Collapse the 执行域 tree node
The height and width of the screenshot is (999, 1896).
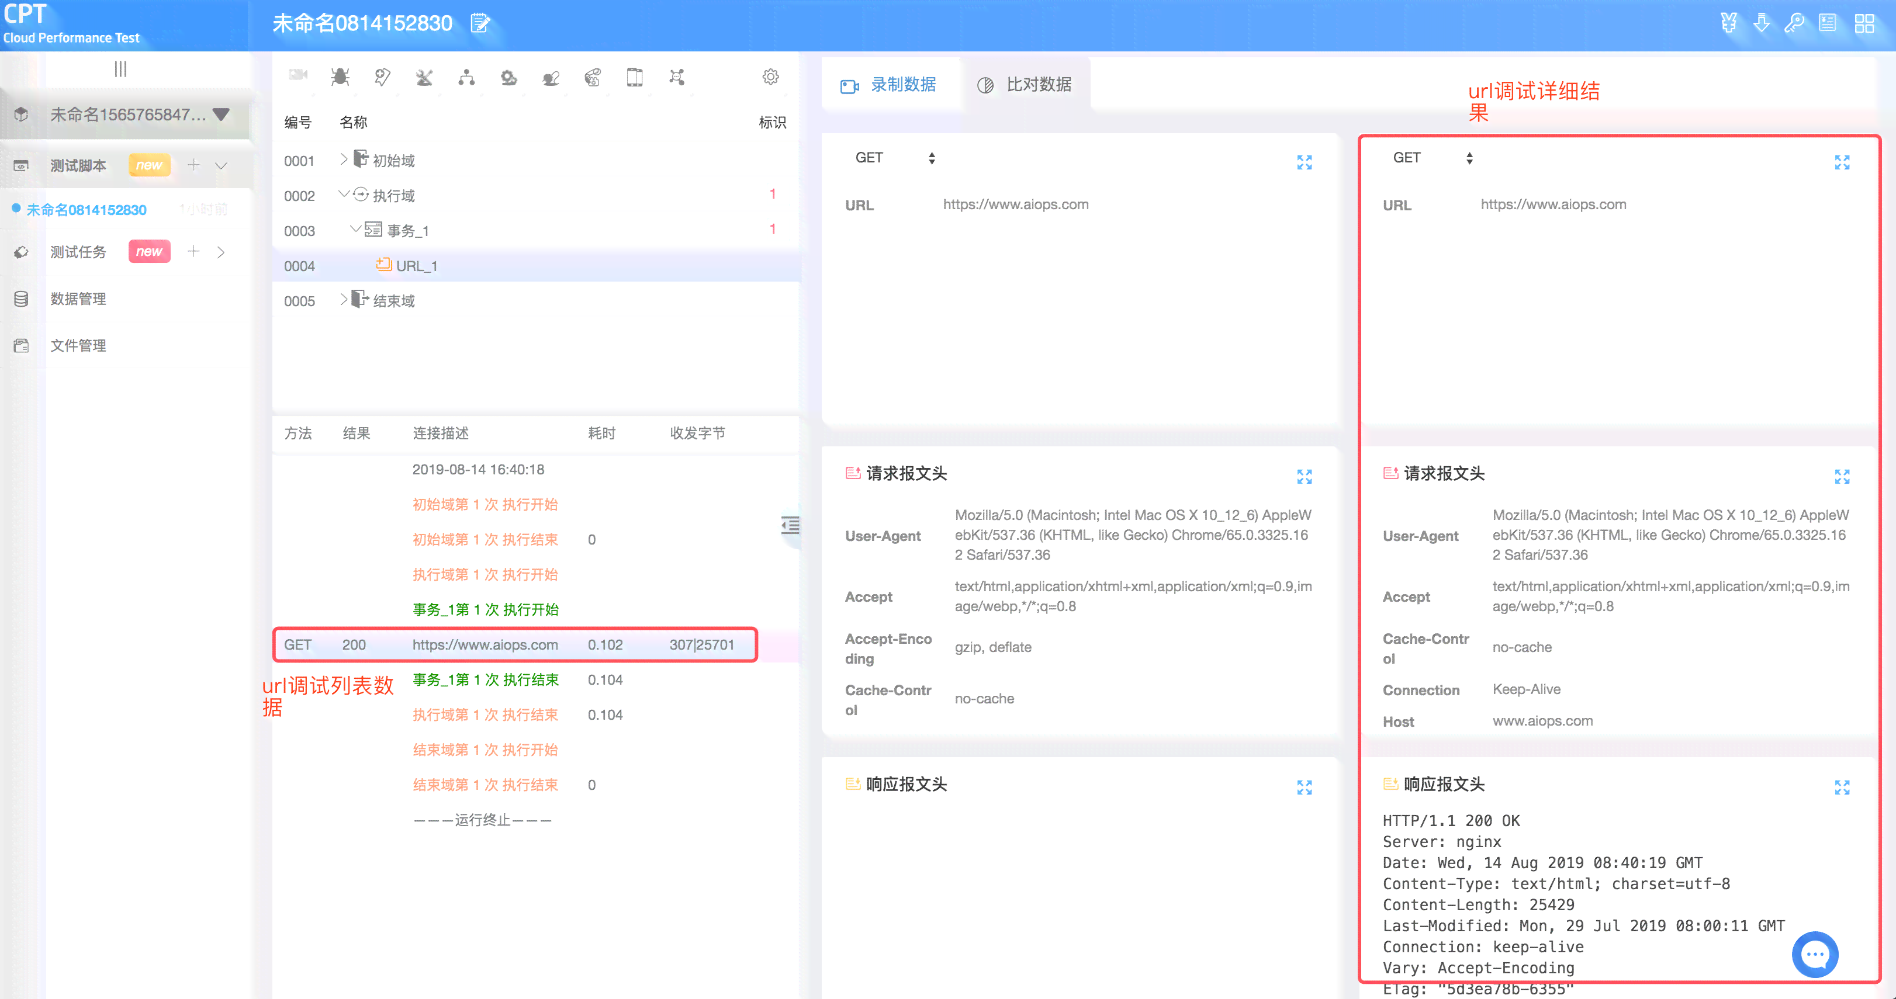pos(343,194)
